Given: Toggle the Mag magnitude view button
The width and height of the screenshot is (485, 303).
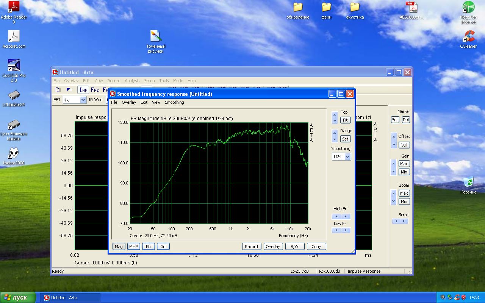Looking at the screenshot, I should (x=119, y=247).
